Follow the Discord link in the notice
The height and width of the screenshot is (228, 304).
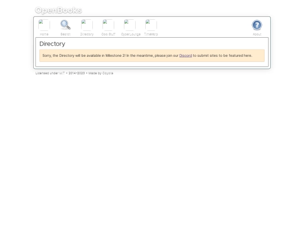point(186,56)
